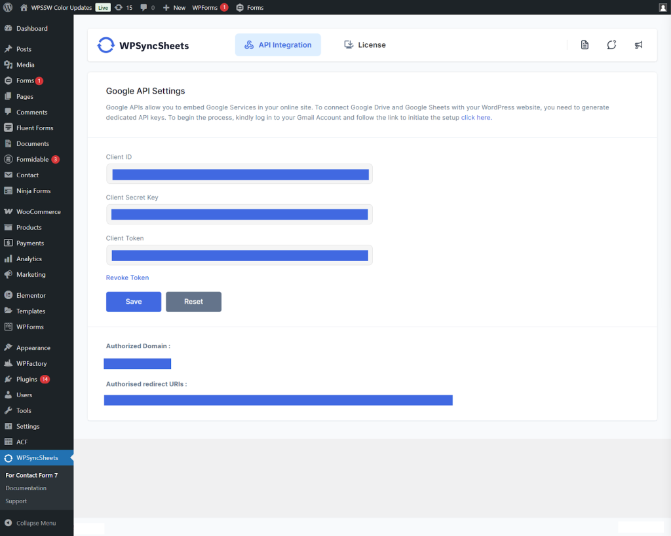The width and height of the screenshot is (671, 536).
Task: Focus the Client ID input field
Action: pyautogui.click(x=239, y=174)
